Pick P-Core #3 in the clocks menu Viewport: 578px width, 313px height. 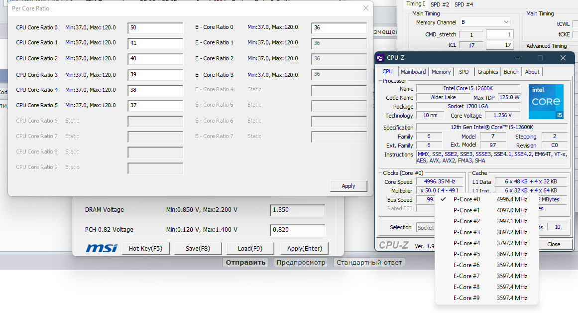pyautogui.click(x=486, y=232)
